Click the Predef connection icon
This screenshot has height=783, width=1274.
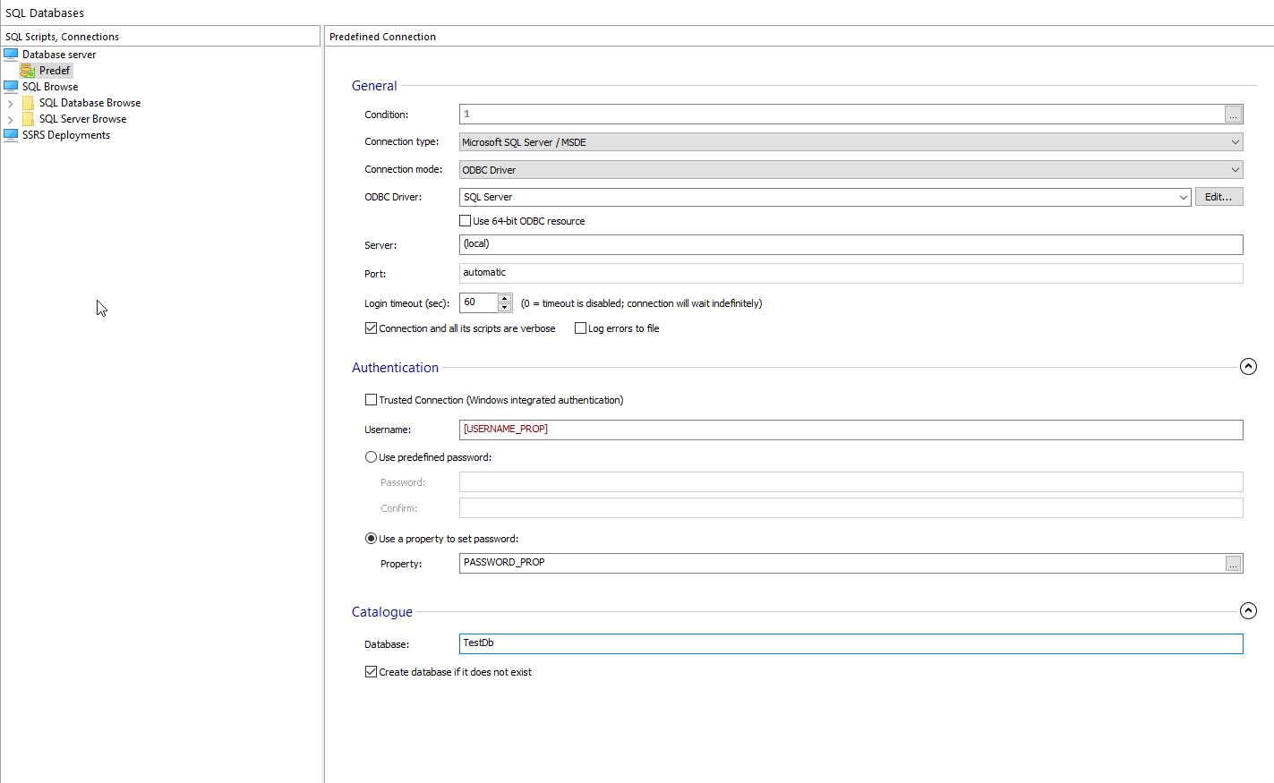(28, 71)
